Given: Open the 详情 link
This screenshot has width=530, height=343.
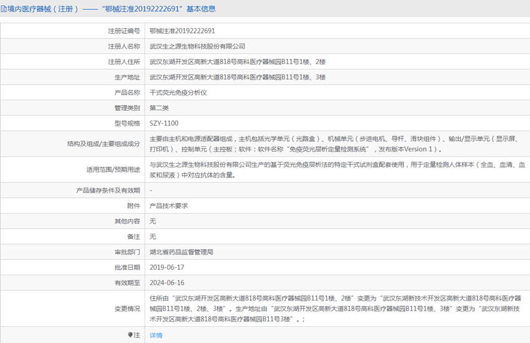Looking at the screenshot, I should (x=156, y=336).
